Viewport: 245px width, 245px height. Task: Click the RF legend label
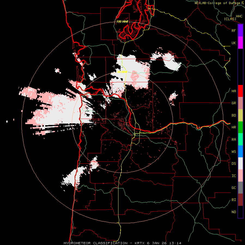pos(234,30)
